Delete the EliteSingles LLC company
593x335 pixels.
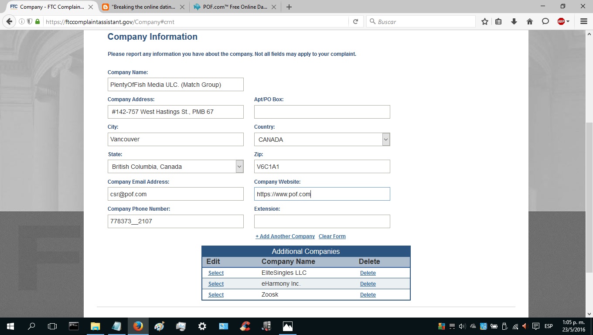coord(368,273)
